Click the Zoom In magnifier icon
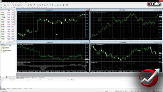Screen dimensions: 163x92 [x=48, y=5]
